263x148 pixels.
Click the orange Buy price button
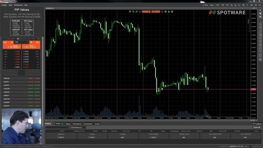point(31,45)
